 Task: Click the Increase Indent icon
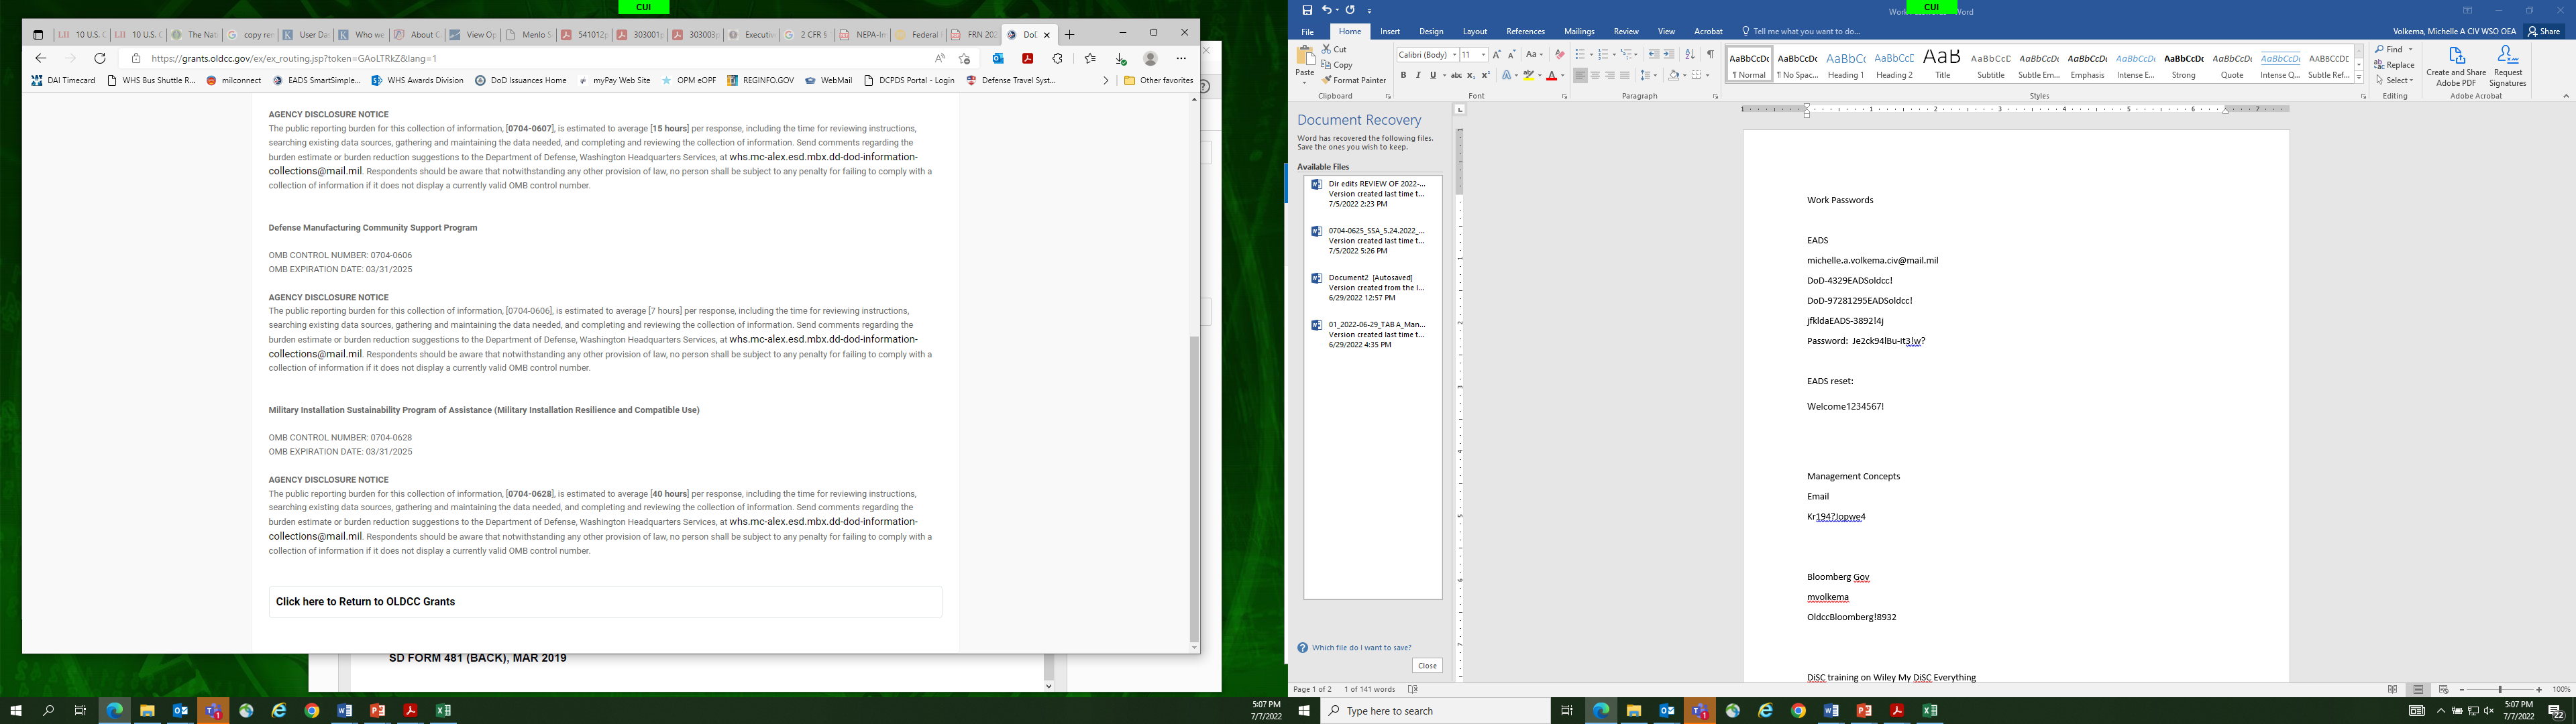pyautogui.click(x=1669, y=55)
